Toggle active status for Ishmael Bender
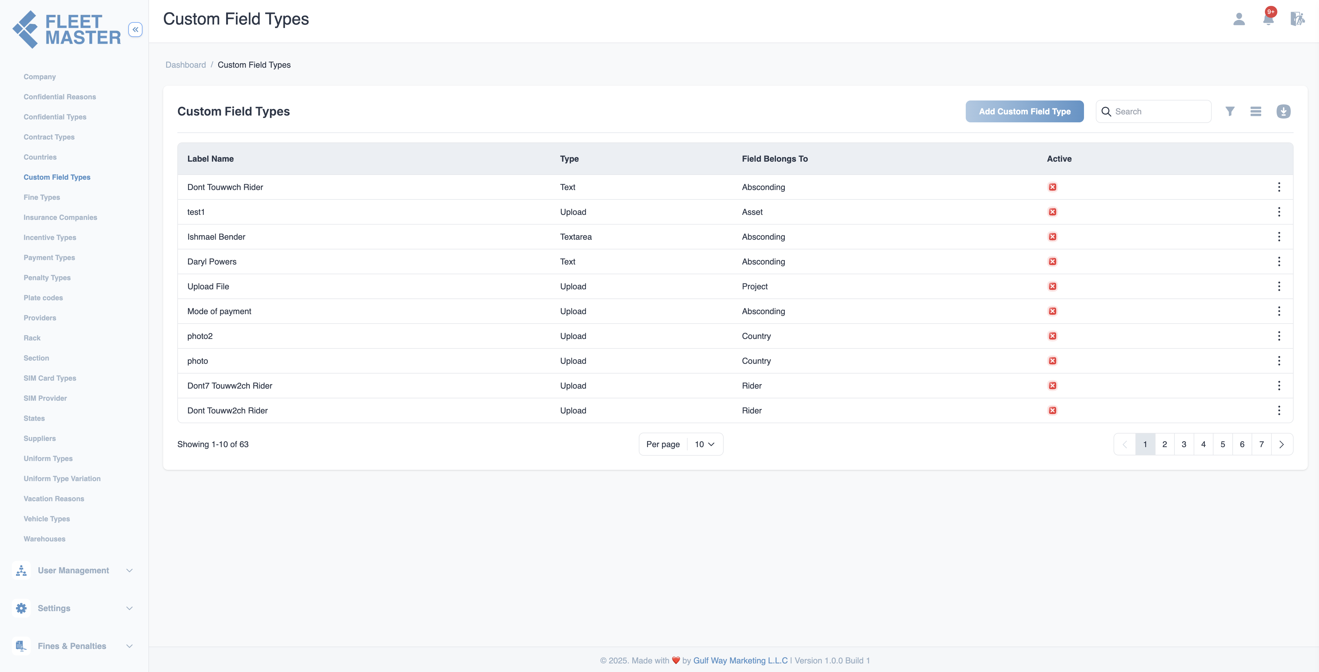 pos(1052,237)
